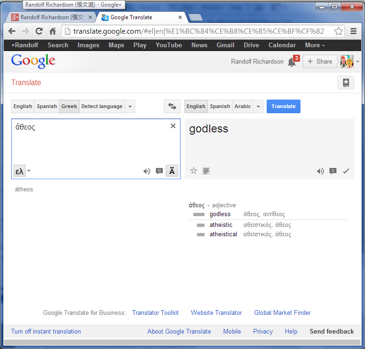Screen dimensions: 365x349
Task: Click + Share button
Action: tap(320, 61)
